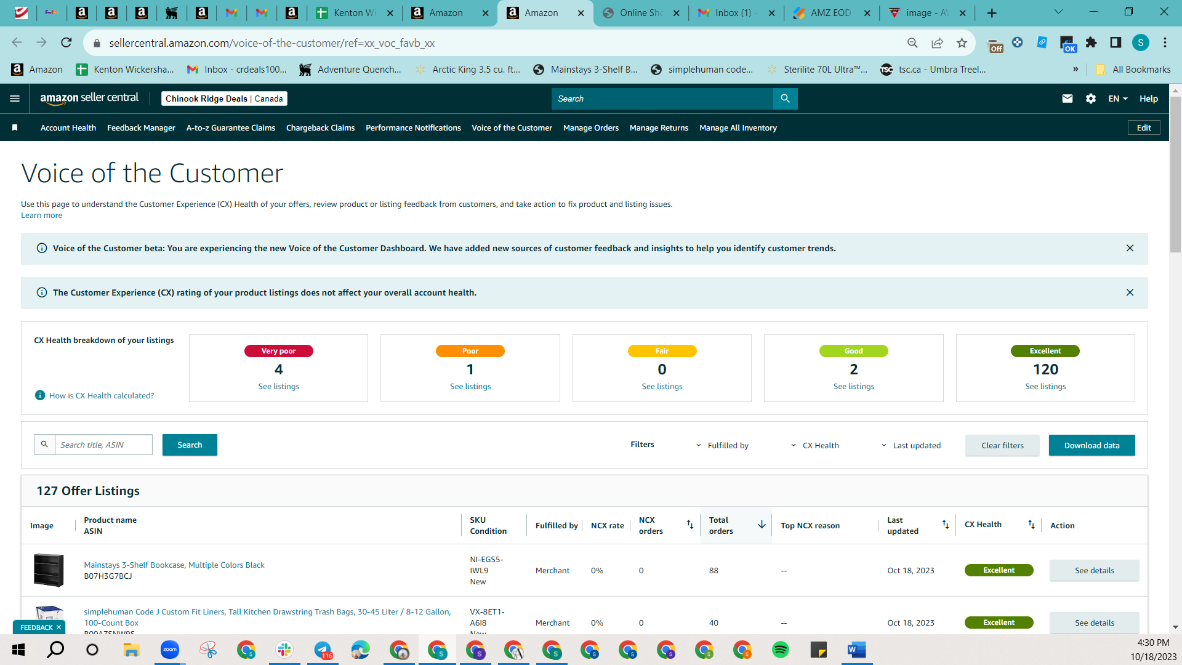Click the Amazon Seller Central logo
Viewport: 1182px width, 665px height.
(x=89, y=99)
